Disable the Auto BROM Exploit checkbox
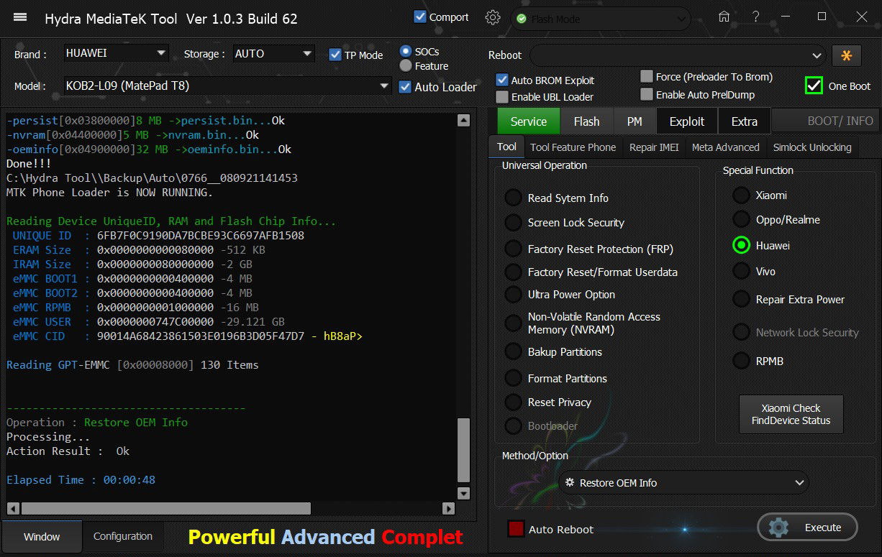This screenshot has height=557, width=882. (x=502, y=80)
